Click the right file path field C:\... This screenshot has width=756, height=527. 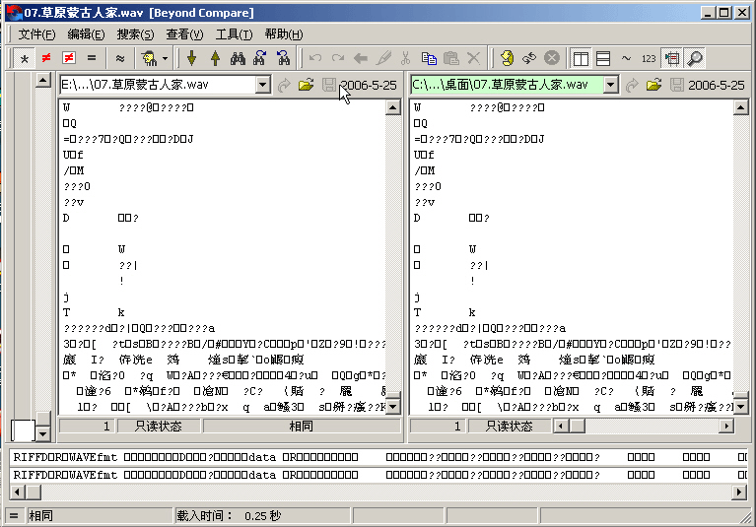(507, 85)
